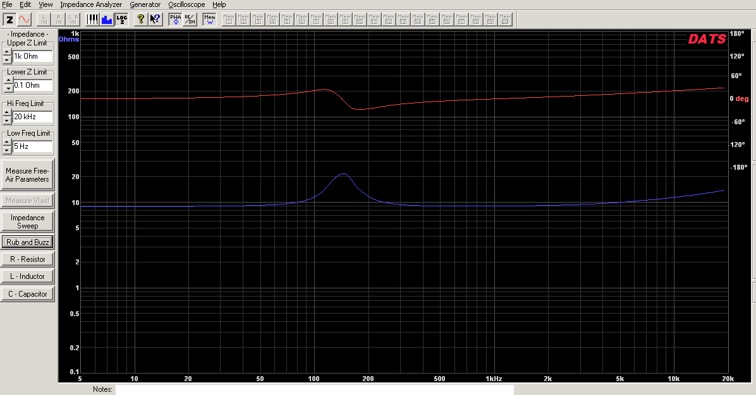Start an Impedance Sweep
This screenshot has height=395, width=756.
click(27, 222)
